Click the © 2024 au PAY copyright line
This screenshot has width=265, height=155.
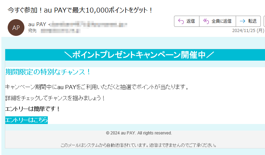(139, 133)
